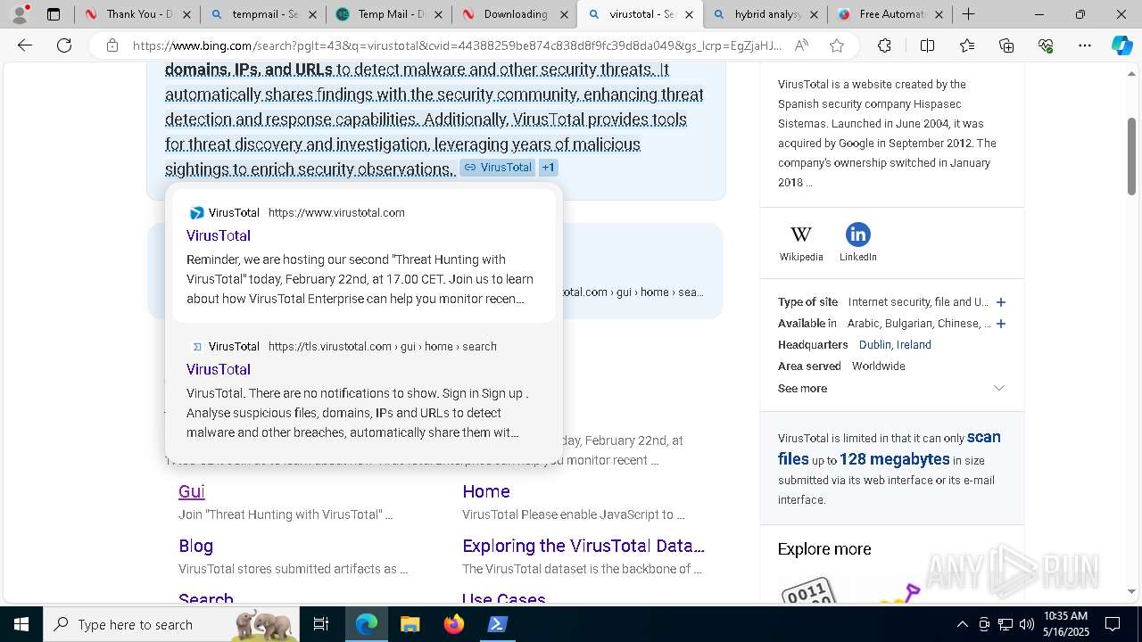This screenshot has height=642, width=1142.
Task: Close the Downloading tab
Action: 563,14
